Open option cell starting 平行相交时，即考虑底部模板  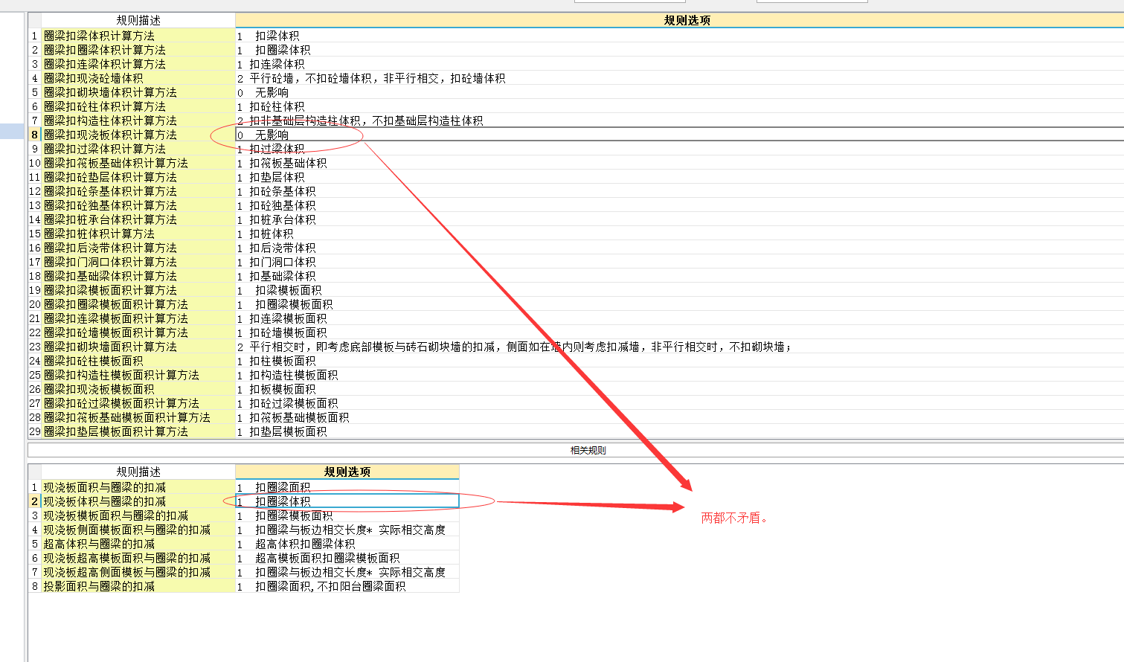coord(679,347)
